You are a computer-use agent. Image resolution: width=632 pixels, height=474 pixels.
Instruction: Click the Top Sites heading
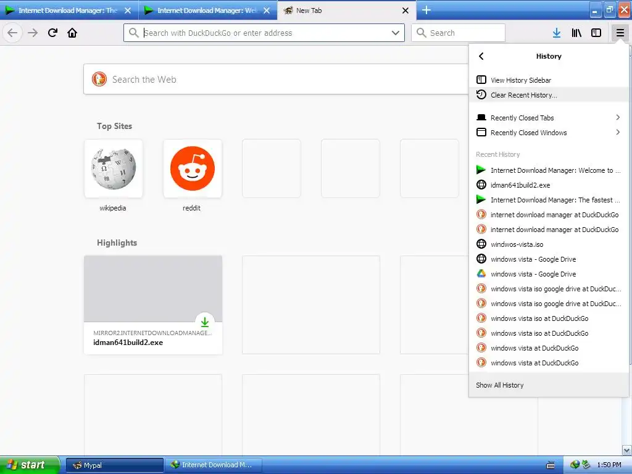(114, 126)
